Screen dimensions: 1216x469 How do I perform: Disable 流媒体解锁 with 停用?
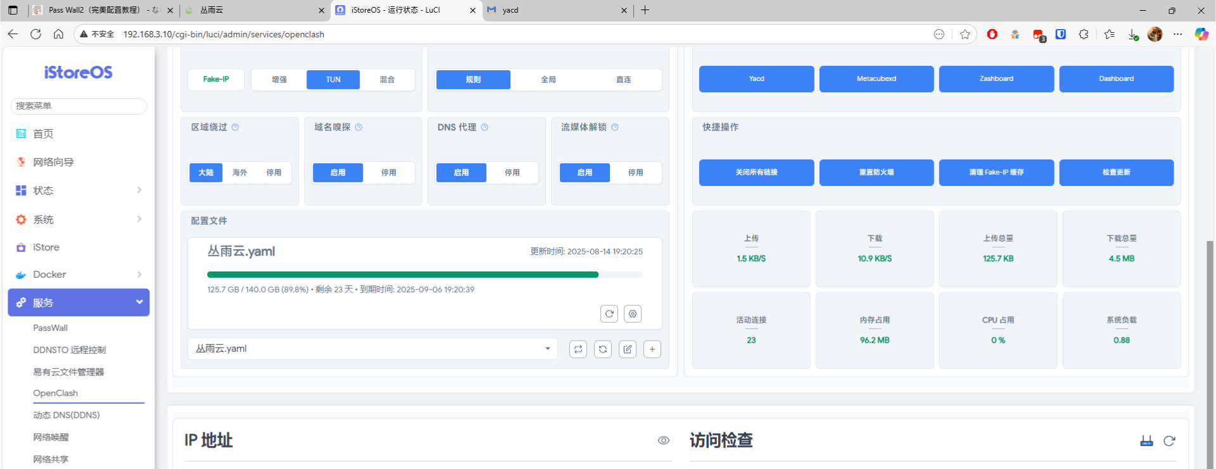[x=635, y=173]
